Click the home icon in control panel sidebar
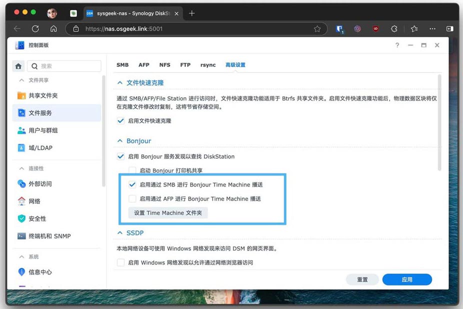 click(x=18, y=66)
